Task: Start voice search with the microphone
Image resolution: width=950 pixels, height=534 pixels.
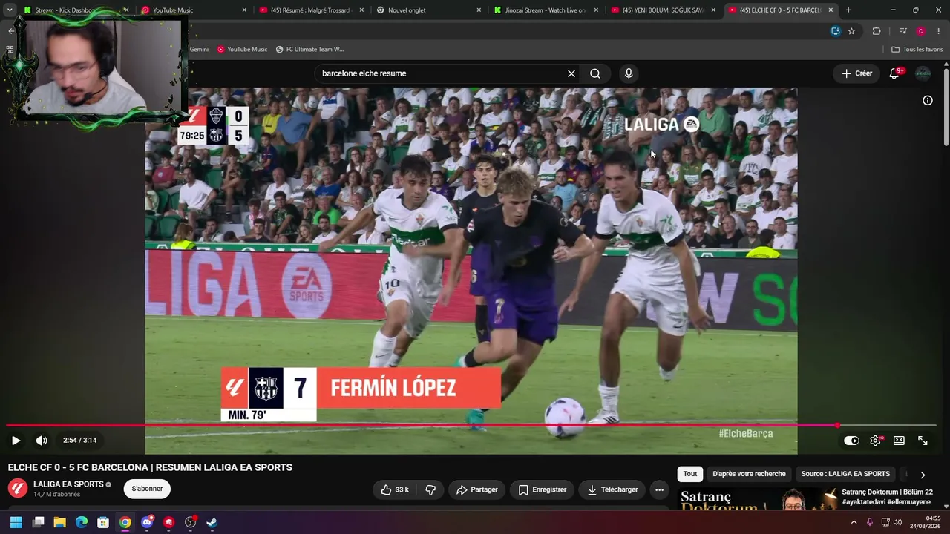Action: 629,73
